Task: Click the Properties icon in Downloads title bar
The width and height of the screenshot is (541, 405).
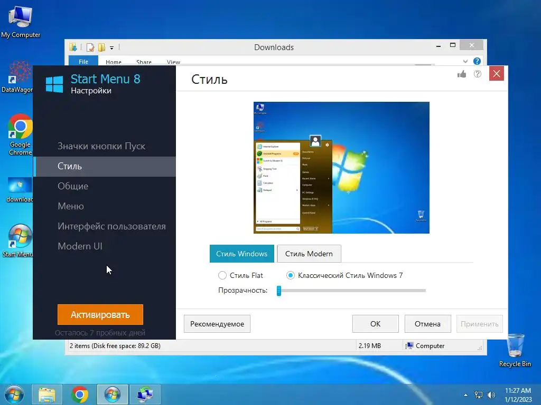Action: pyautogui.click(x=90, y=47)
